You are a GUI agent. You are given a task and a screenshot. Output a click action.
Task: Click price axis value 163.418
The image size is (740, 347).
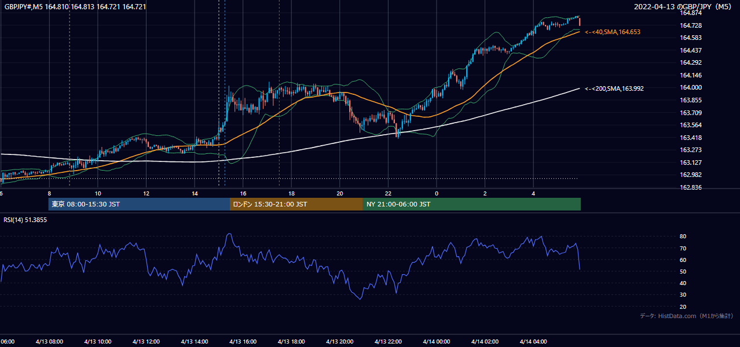coord(691,138)
